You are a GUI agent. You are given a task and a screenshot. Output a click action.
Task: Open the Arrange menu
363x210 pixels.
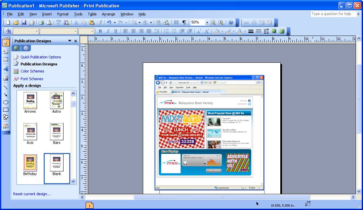pyautogui.click(x=108, y=14)
